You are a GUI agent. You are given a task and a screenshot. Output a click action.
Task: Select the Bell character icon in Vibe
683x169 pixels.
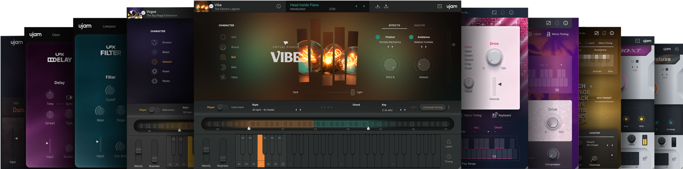tap(223, 57)
